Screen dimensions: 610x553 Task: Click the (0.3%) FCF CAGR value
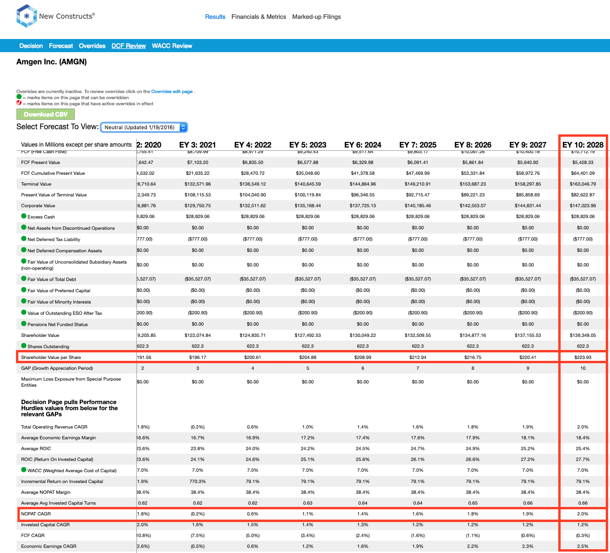[583, 535]
